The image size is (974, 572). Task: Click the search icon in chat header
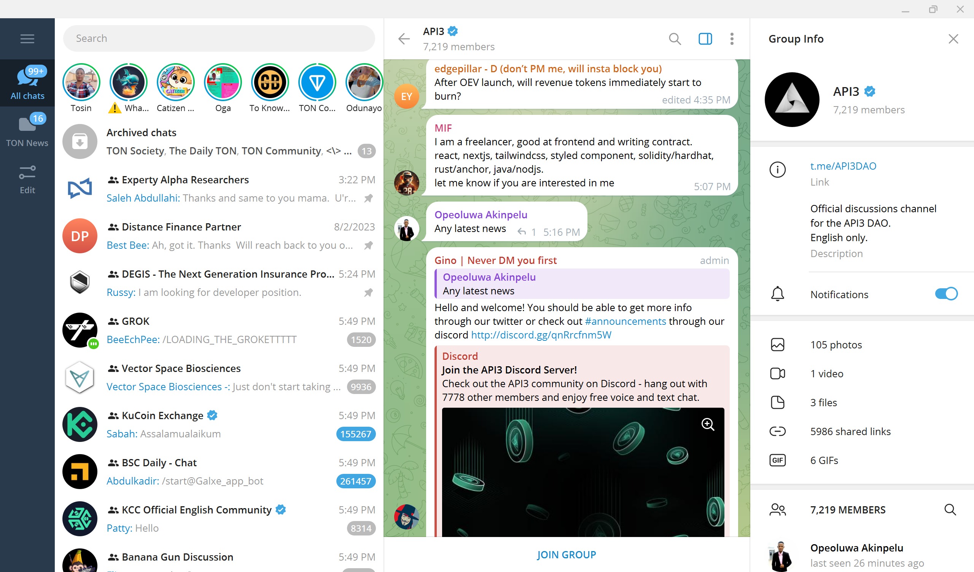(x=675, y=39)
